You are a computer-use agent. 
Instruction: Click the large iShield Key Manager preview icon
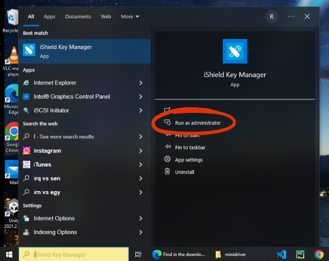[235, 51]
